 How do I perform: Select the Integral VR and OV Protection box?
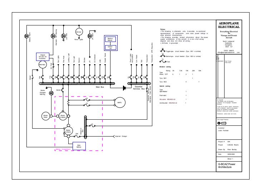41,56
